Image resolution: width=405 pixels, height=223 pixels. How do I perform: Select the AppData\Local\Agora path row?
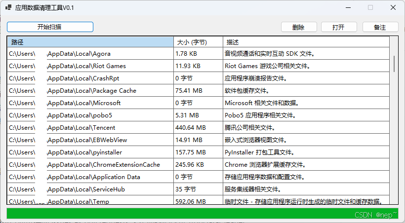90,54
